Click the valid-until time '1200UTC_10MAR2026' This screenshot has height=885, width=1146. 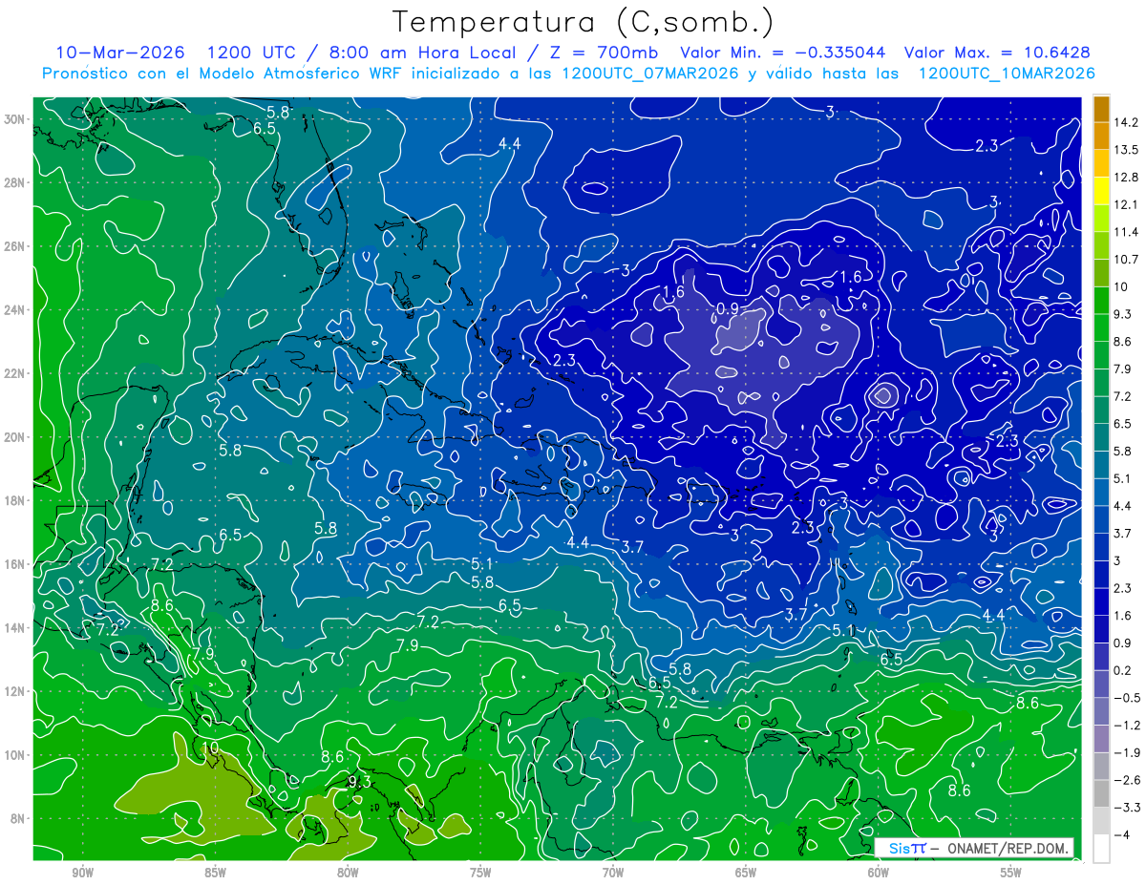point(1006,74)
